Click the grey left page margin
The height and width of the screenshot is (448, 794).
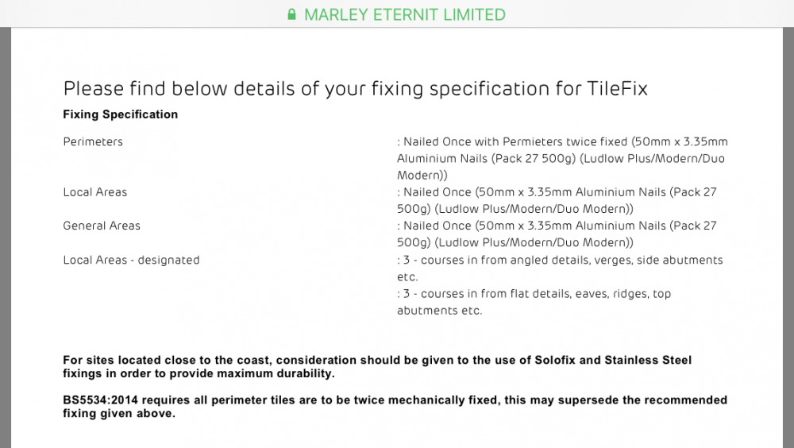click(x=5, y=238)
